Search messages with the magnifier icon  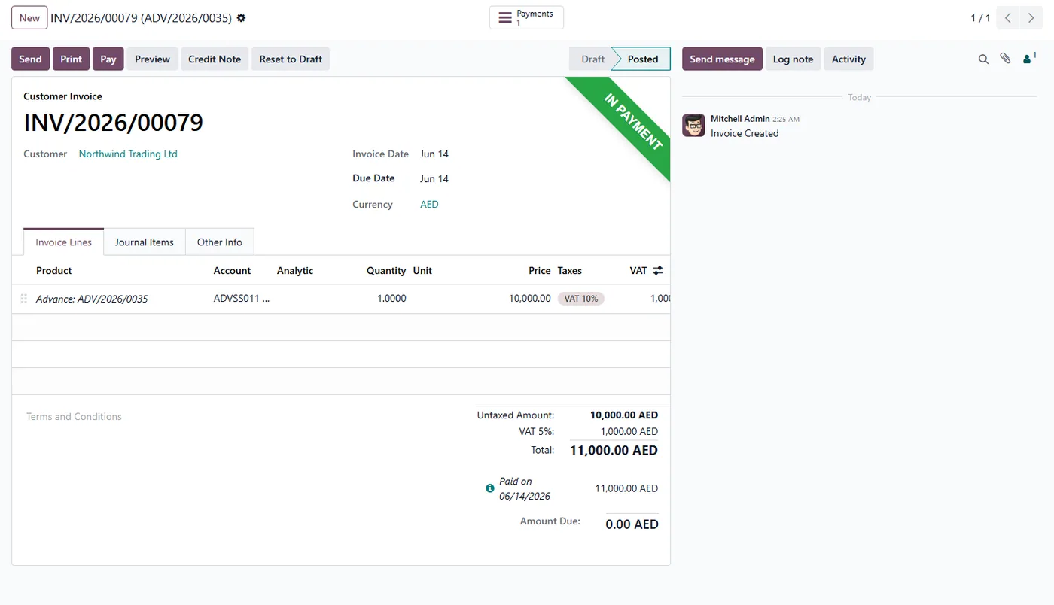[983, 59]
